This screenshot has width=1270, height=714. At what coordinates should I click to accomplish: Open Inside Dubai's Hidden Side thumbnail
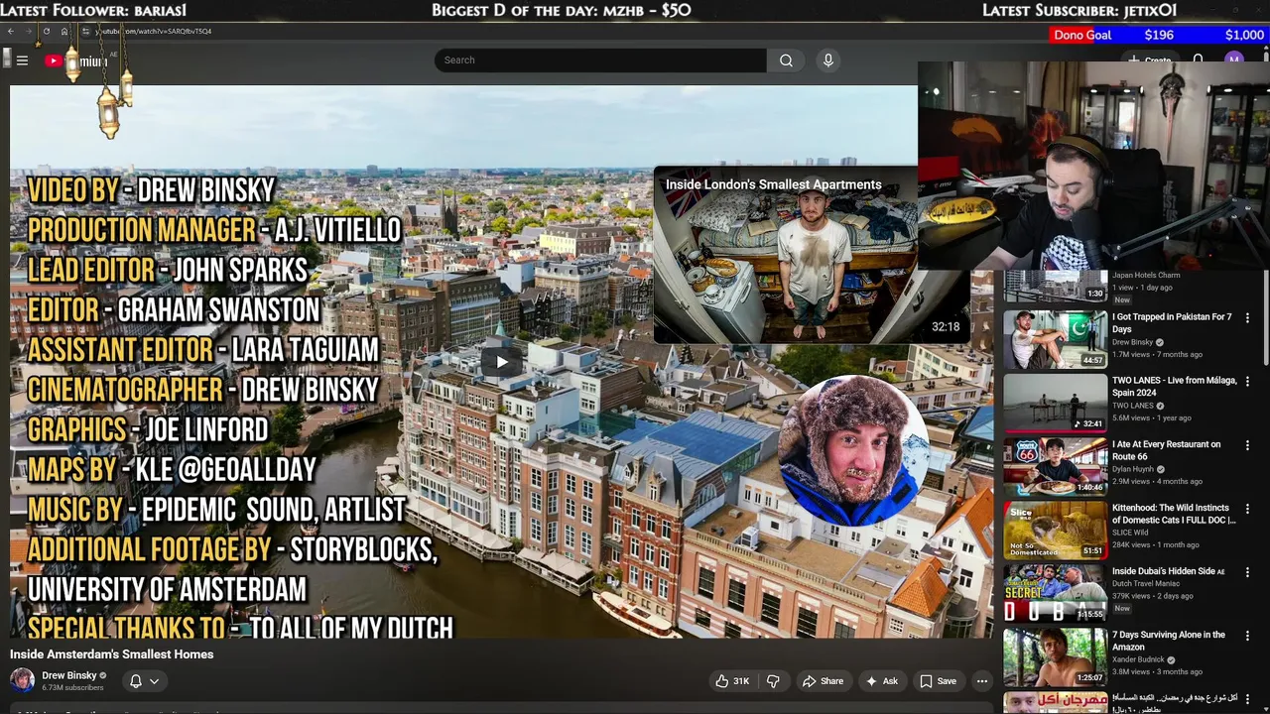click(1055, 593)
